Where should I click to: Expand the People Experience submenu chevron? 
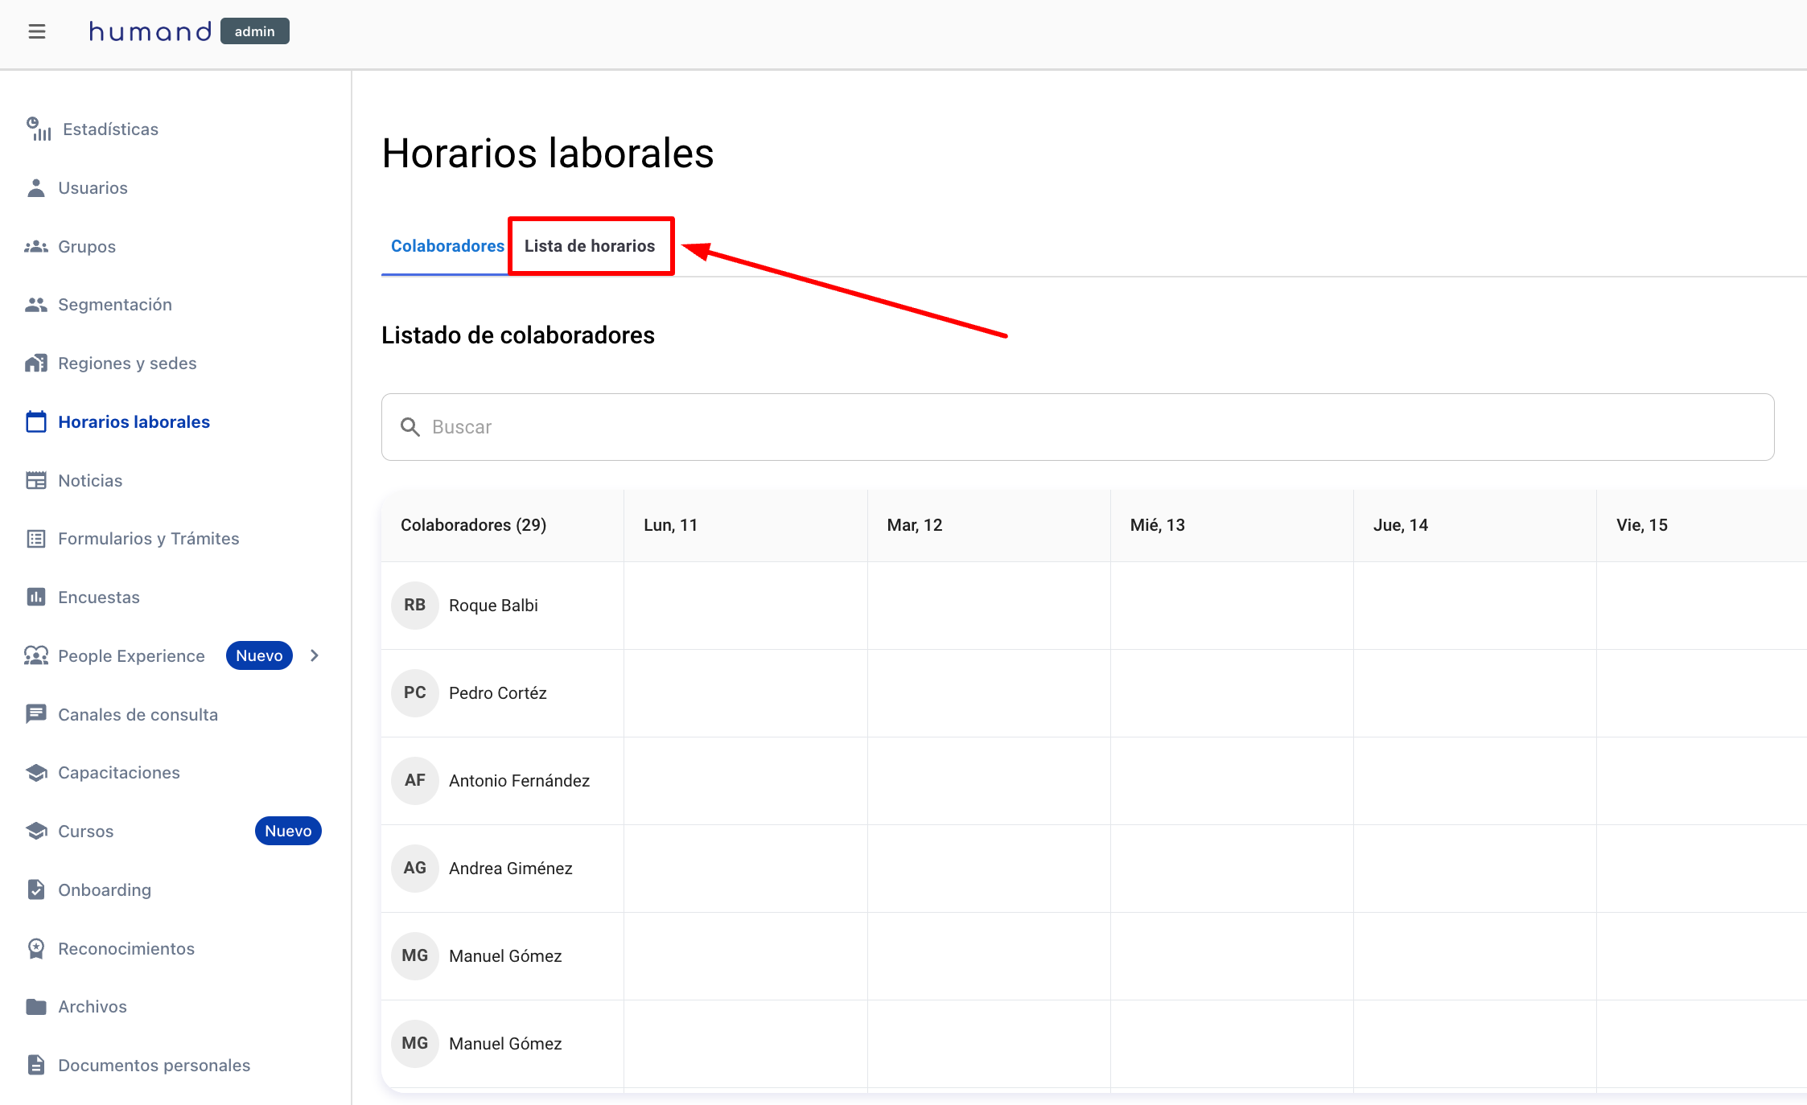tap(315, 655)
